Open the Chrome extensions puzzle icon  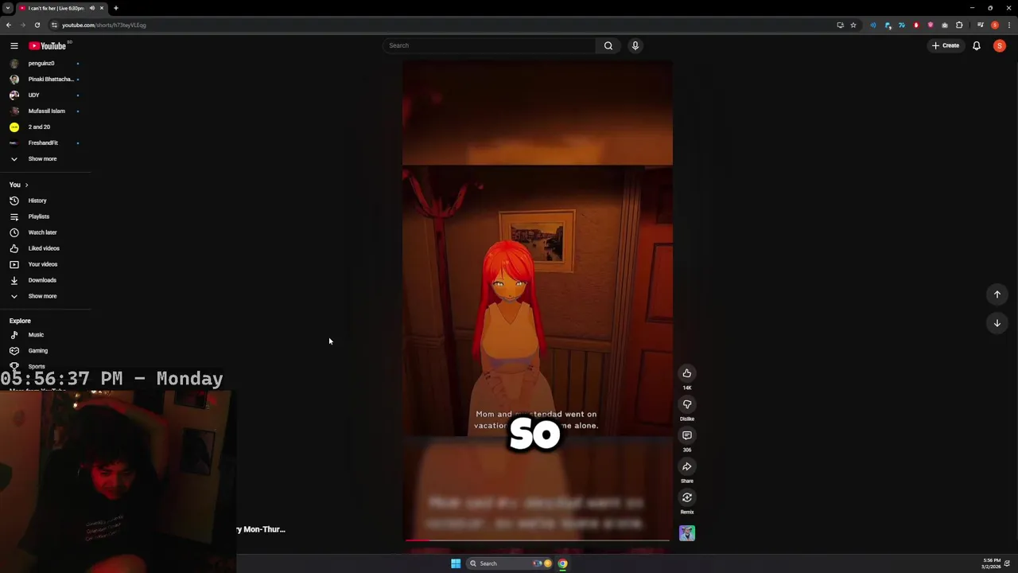coord(959,25)
